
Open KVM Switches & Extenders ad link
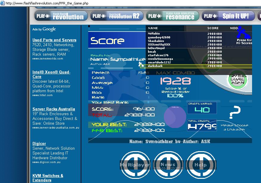[x=48, y=178]
